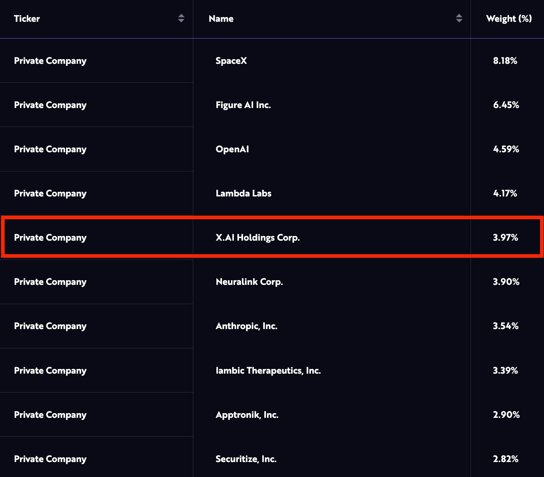Click the up arrow on Ticker sorter
The image size is (544, 477).
(181, 16)
